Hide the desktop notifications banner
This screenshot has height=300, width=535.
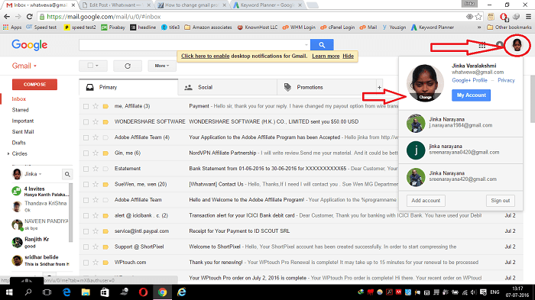pos(348,56)
